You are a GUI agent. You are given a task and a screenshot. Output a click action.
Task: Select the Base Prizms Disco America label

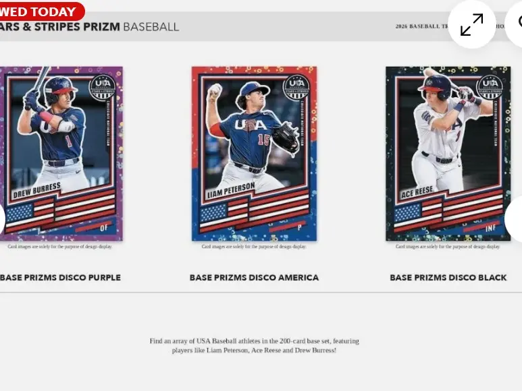[254, 277]
